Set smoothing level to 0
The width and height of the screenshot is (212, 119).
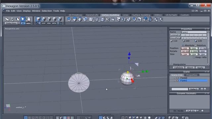183,38
